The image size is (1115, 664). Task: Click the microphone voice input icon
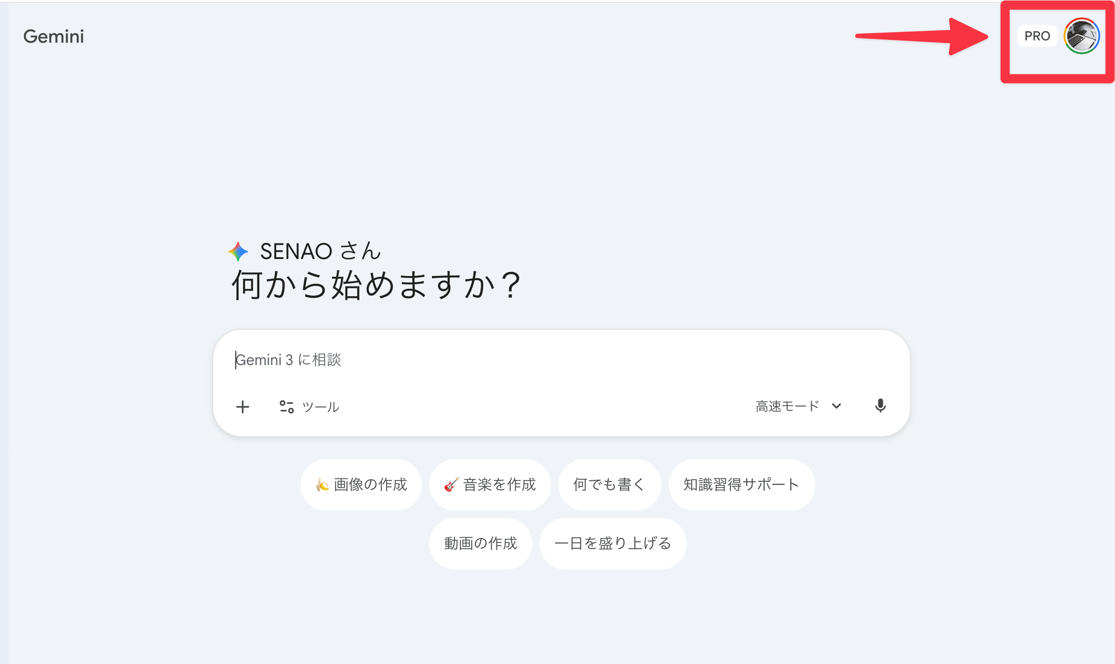click(x=880, y=406)
